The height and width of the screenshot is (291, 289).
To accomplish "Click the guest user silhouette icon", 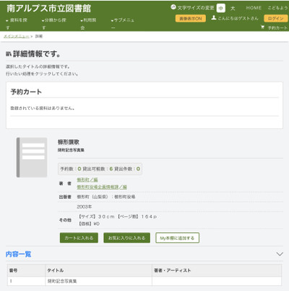I will (x=214, y=17).
